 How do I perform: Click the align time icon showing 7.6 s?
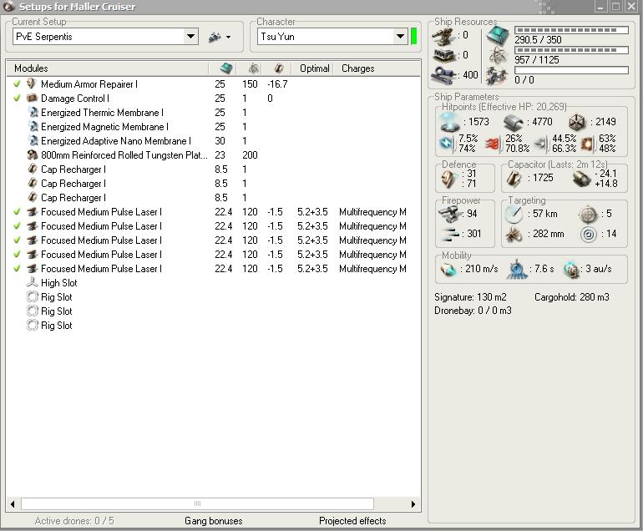pyautogui.click(x=517, y=270)
